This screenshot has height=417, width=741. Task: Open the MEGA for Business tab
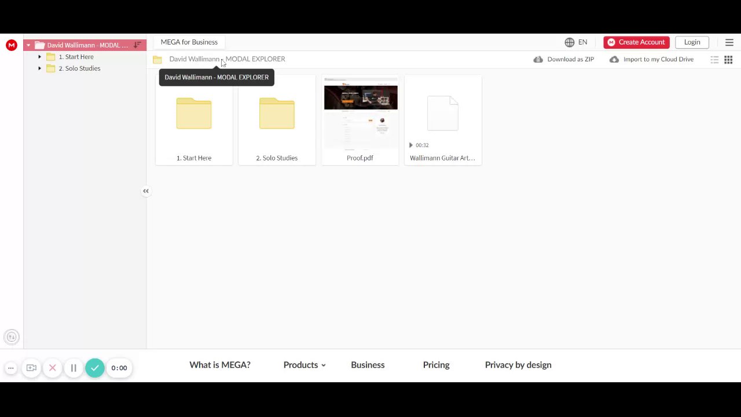[189, 42]
